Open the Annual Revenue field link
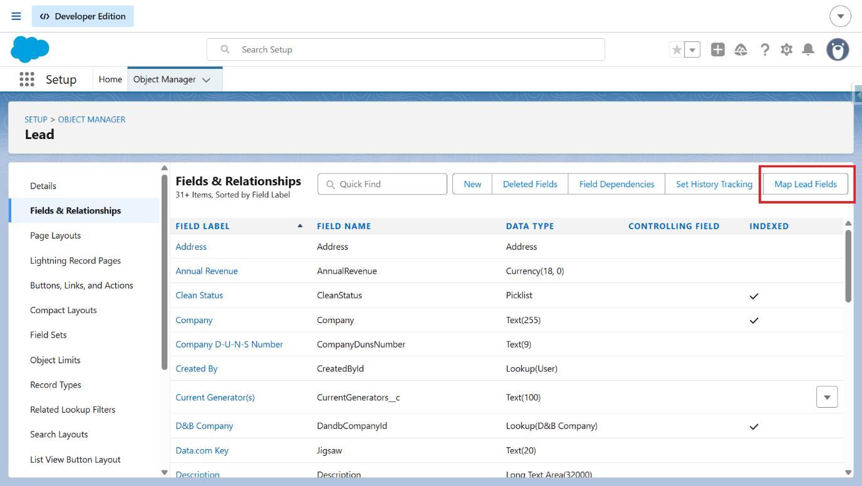Image resolution: width=862 pixels, height=486 pixels. [x=207, y=271]
